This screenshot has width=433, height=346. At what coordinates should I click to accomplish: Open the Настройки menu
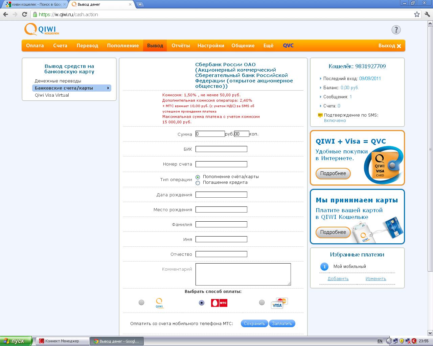point(211,46)
